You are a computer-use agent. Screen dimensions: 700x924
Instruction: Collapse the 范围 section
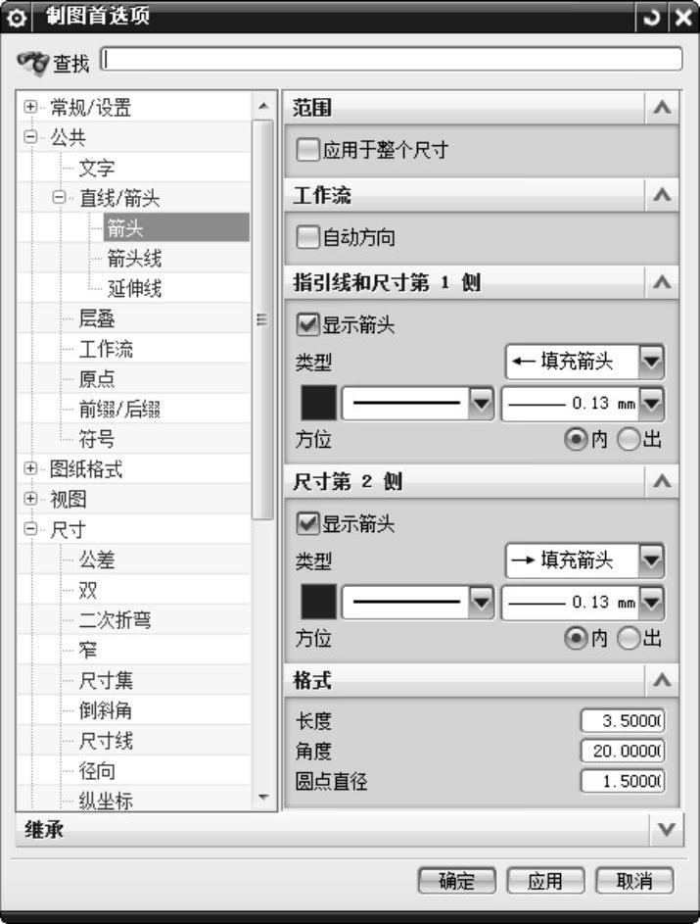coord(663,107)
